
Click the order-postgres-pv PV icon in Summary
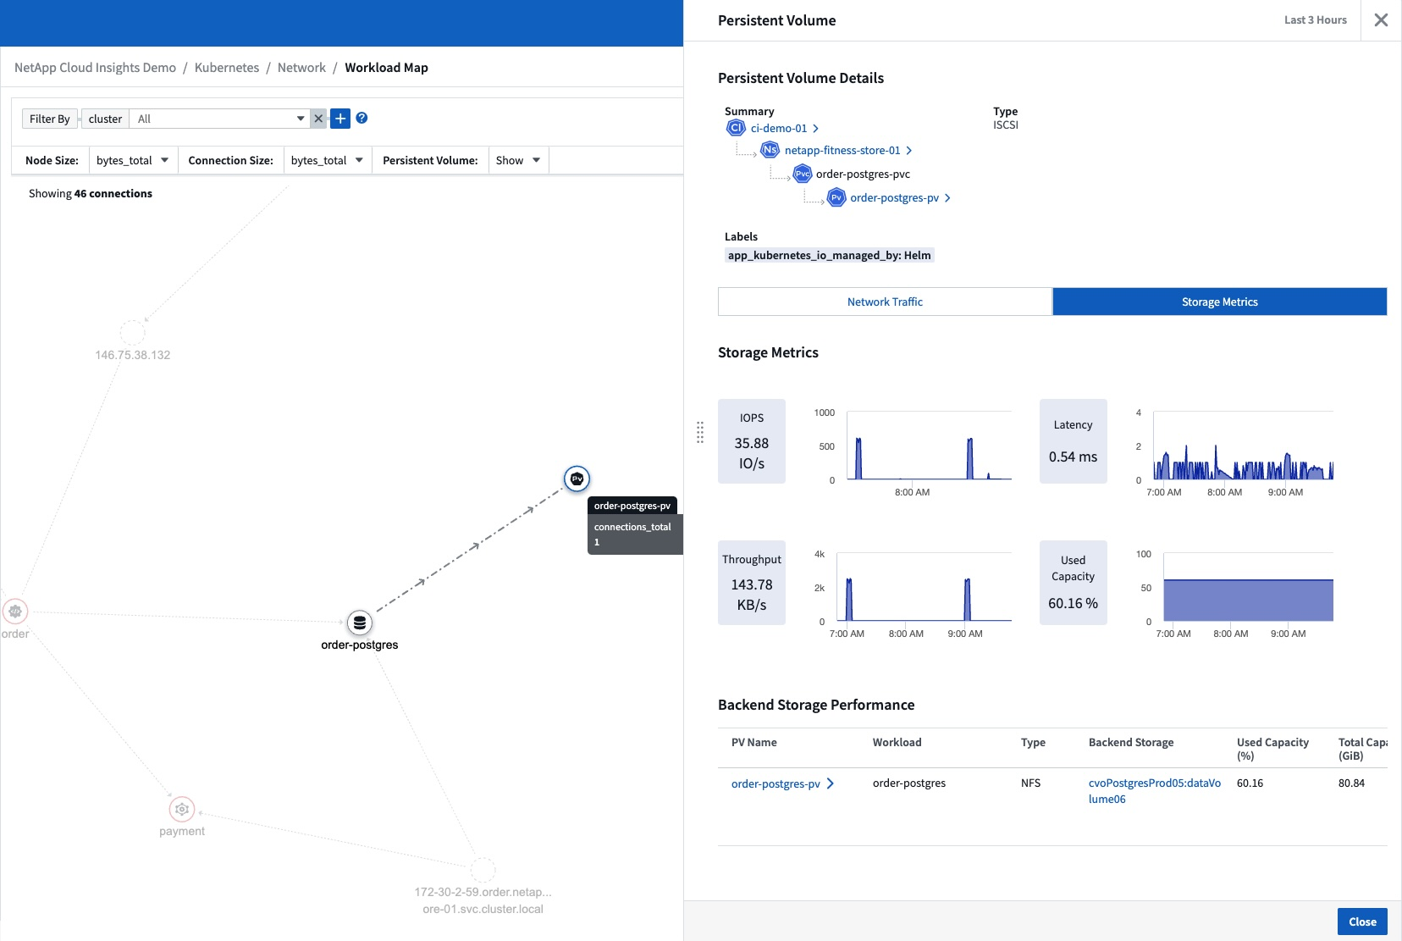pyautogui.click(x=836, y=197)
